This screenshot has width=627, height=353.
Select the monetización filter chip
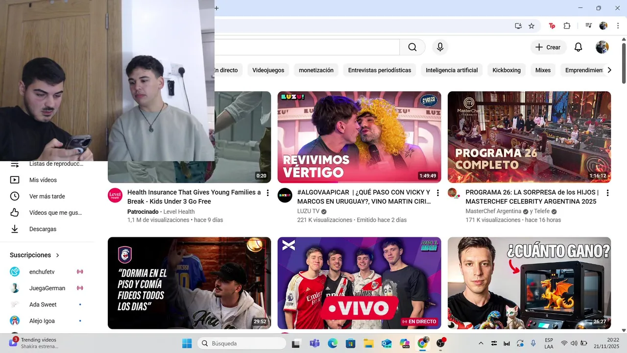[316, 70]
